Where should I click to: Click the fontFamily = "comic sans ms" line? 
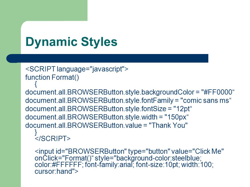point(128,101)
